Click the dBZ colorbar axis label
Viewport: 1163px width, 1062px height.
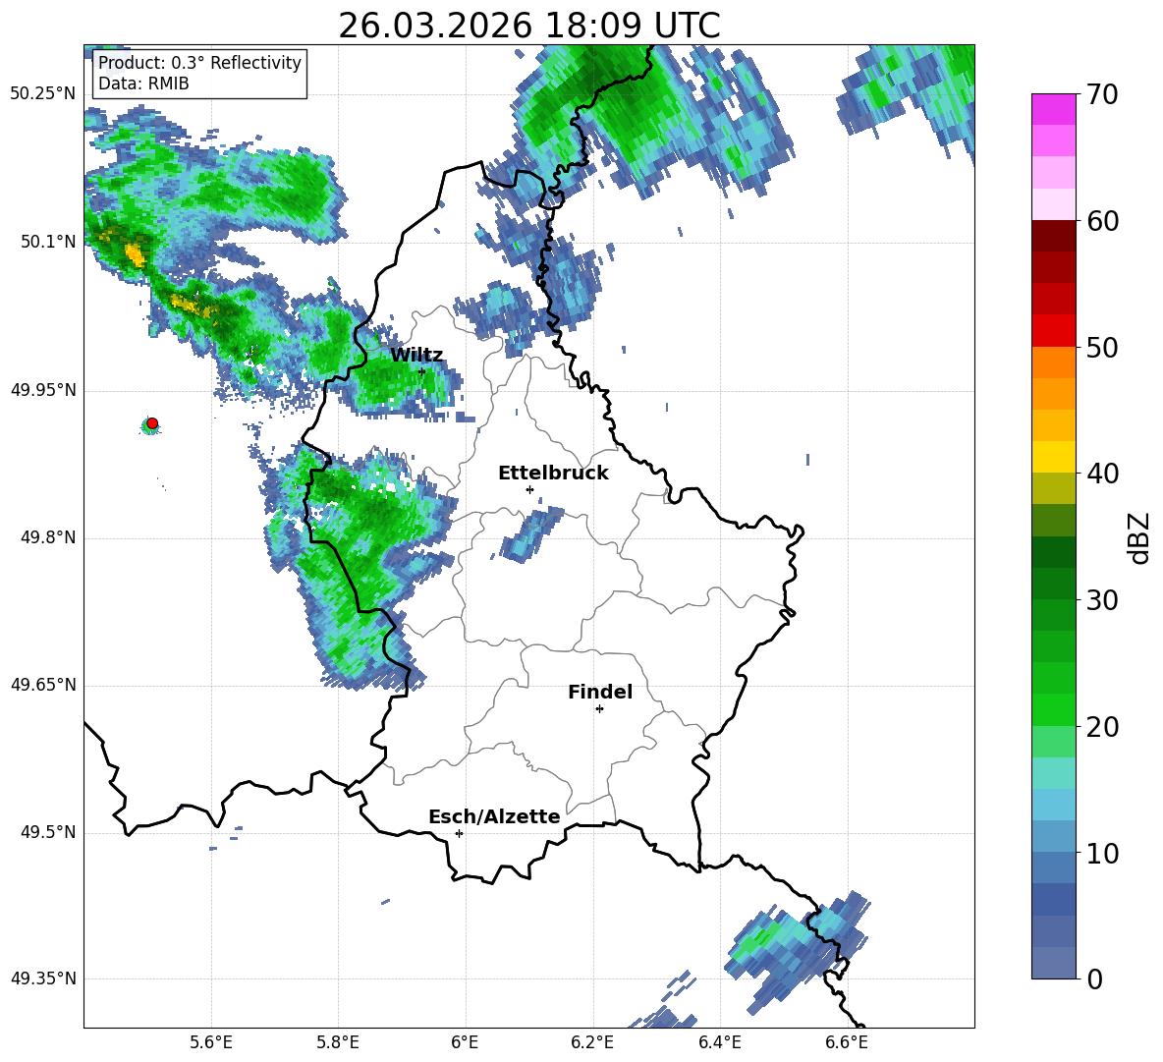click(x=1137, y=537)
